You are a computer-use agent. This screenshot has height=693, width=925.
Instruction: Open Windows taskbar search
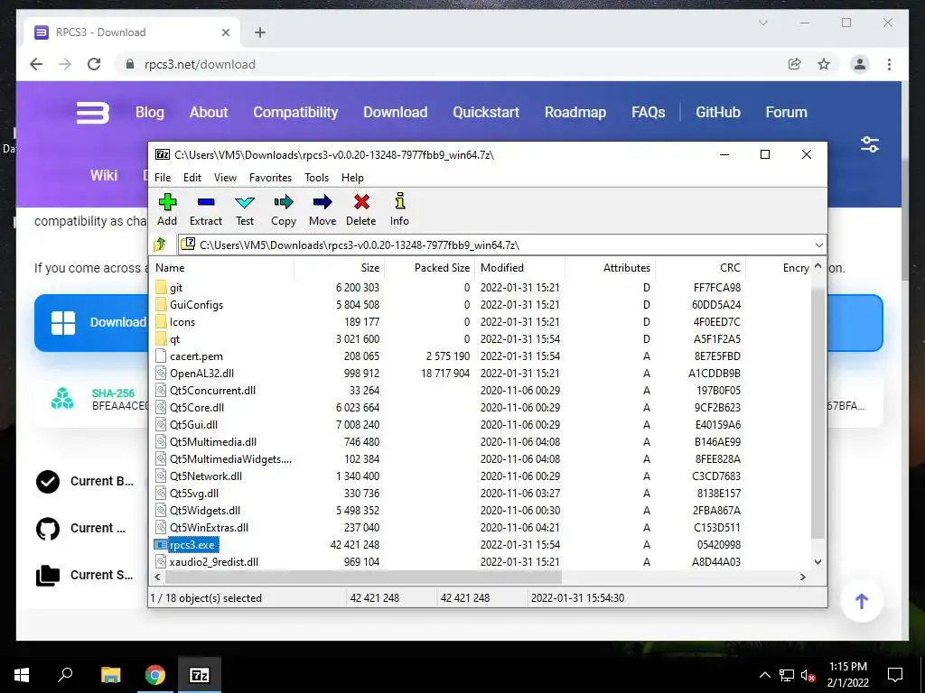click(x=65, y=675)
